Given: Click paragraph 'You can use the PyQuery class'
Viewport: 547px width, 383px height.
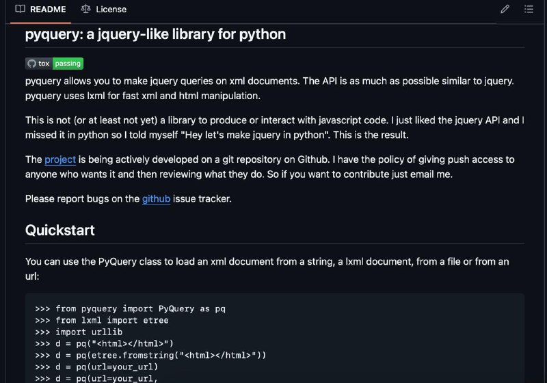Looking at the screenshot, I should pyautogui.click(x=267, y=269).
